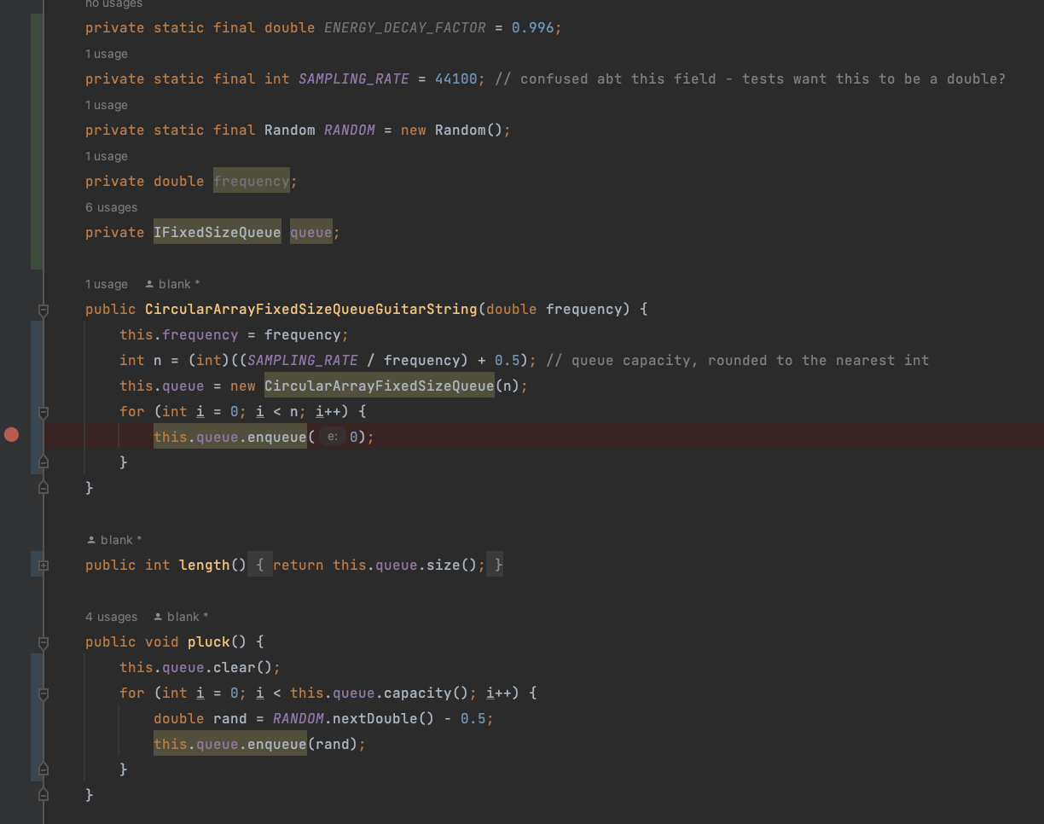Collapse the for loop inside the constructor
This screenshot has height=824, width=1044.
(43, 412)
